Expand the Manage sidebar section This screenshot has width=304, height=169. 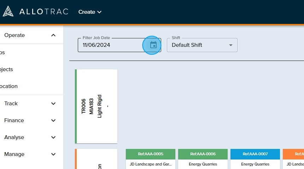pos(53,154)
